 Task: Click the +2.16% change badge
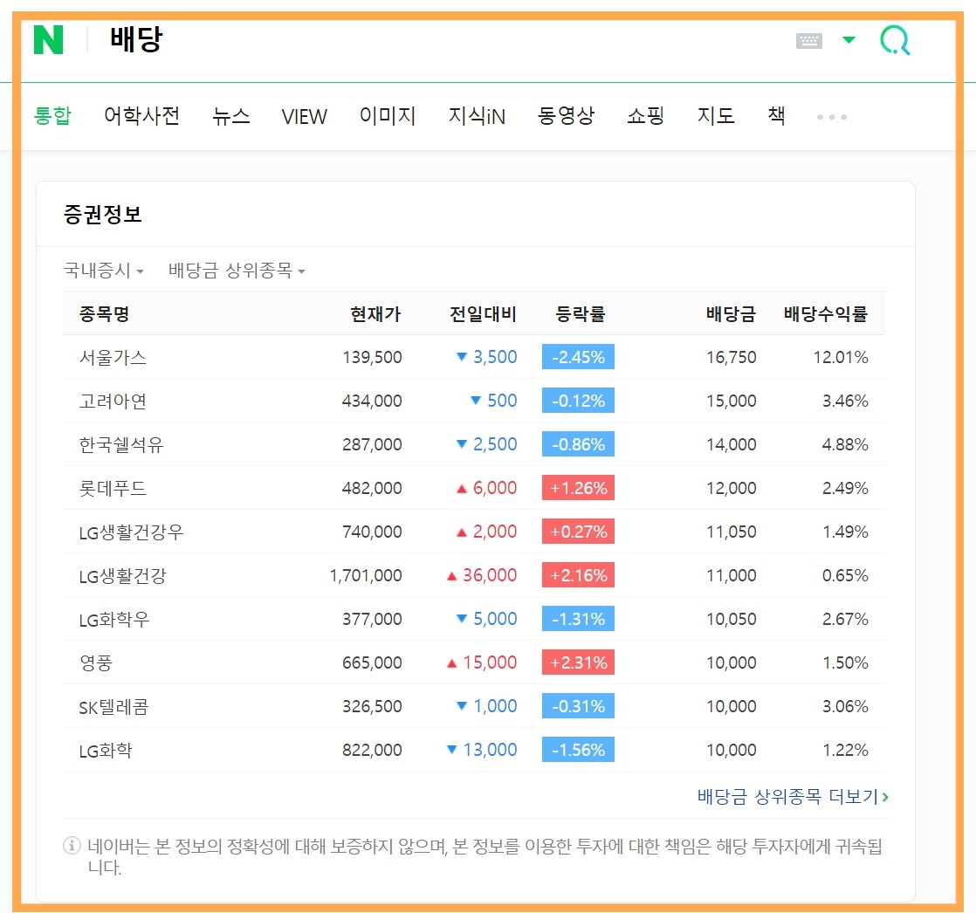coord(578,575)
